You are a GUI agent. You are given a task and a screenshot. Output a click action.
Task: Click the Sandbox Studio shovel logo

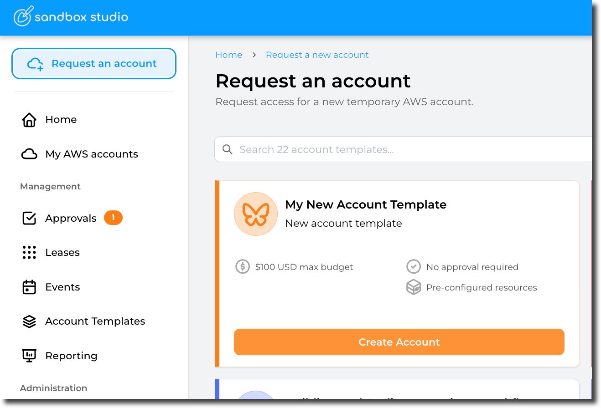[23, 16]
